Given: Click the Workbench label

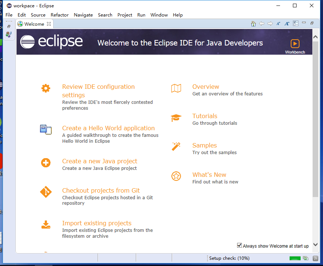Looking at the screenshot, I should [x=295, y=52].
